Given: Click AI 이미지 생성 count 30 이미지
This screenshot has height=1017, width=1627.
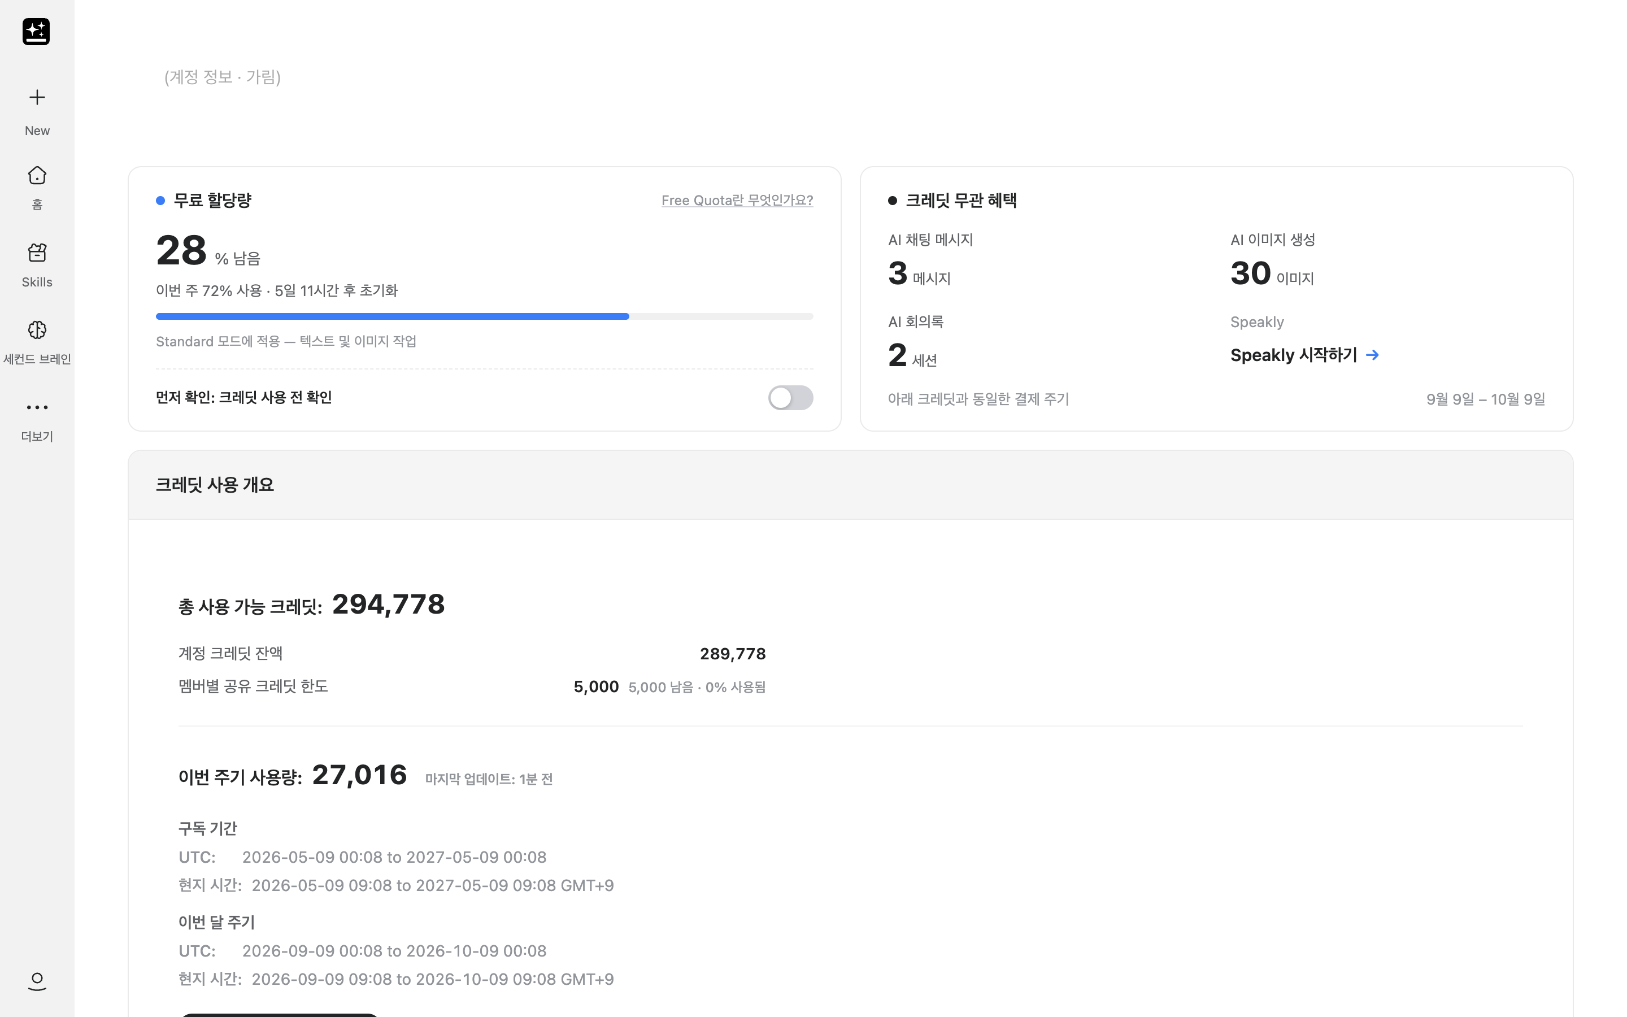Looking at the screenshot, I should pos(1272,274).
